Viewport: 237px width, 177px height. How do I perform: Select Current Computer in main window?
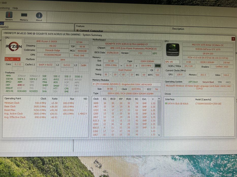(91, 31)
